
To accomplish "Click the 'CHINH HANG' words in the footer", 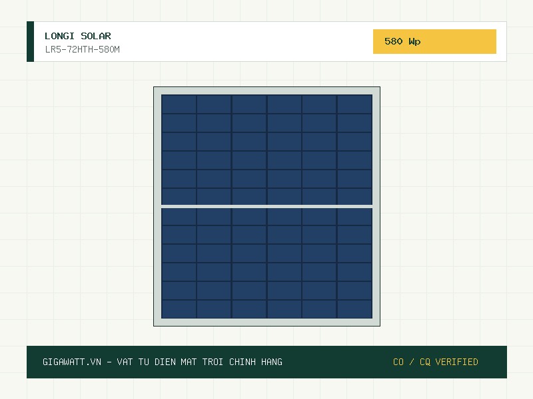I will (x=256, y=362).
